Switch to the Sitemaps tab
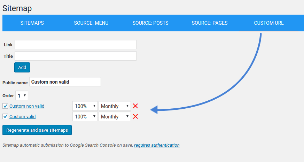 pos(32,23)
